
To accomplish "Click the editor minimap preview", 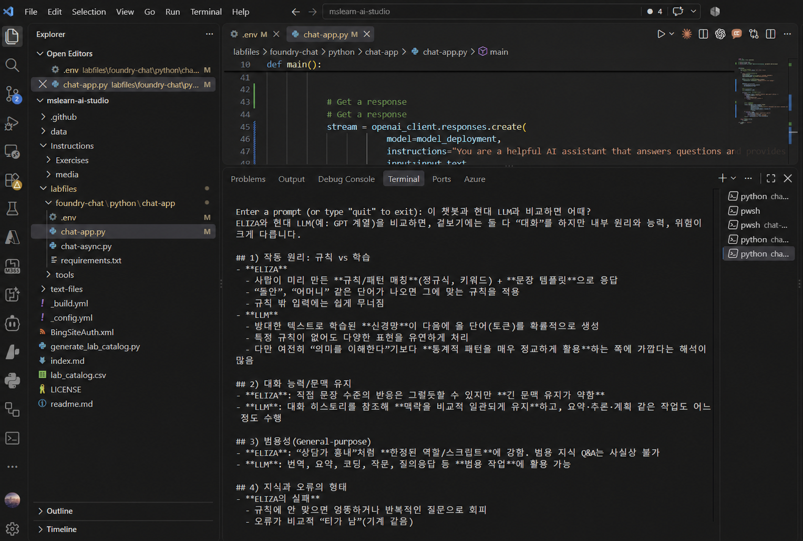I will tap(763, 91).
